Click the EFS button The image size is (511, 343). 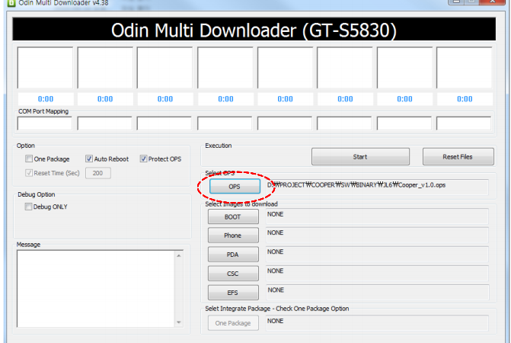(234, 292)
